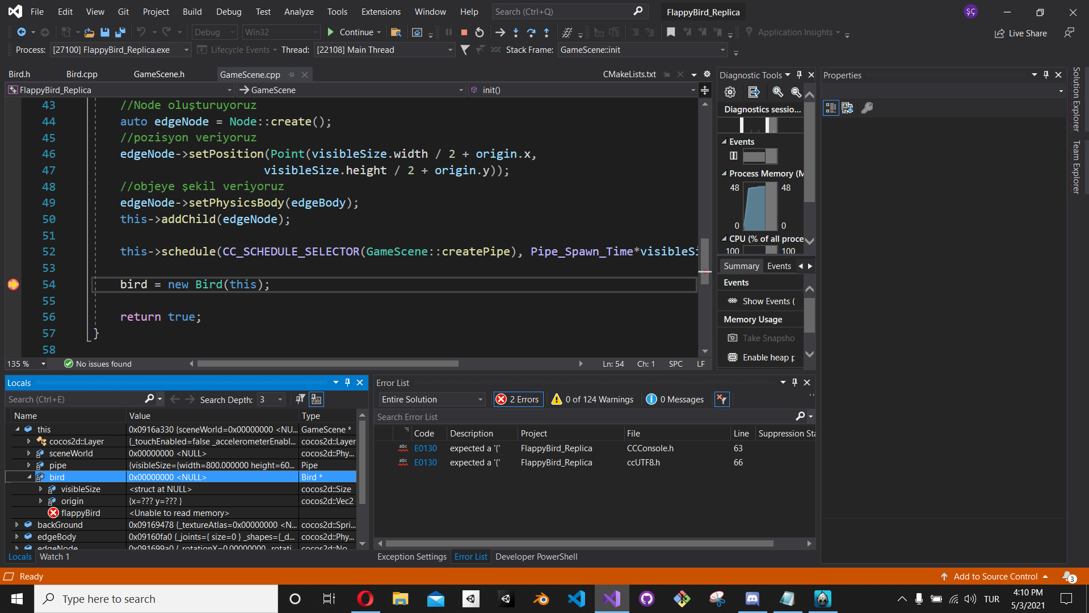Image resolution: width=1089 pixels, height=613 pixels.
Task: Switch to the Bird.cpp tab
Action: tap(82, 74)
